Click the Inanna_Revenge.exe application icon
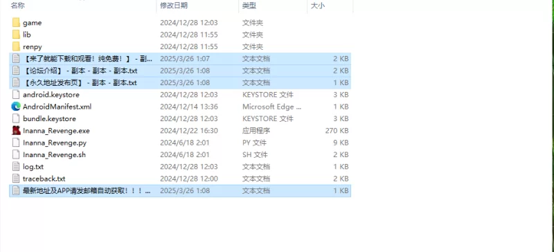The width and height of the screenshot is (554, 252). 16,130
